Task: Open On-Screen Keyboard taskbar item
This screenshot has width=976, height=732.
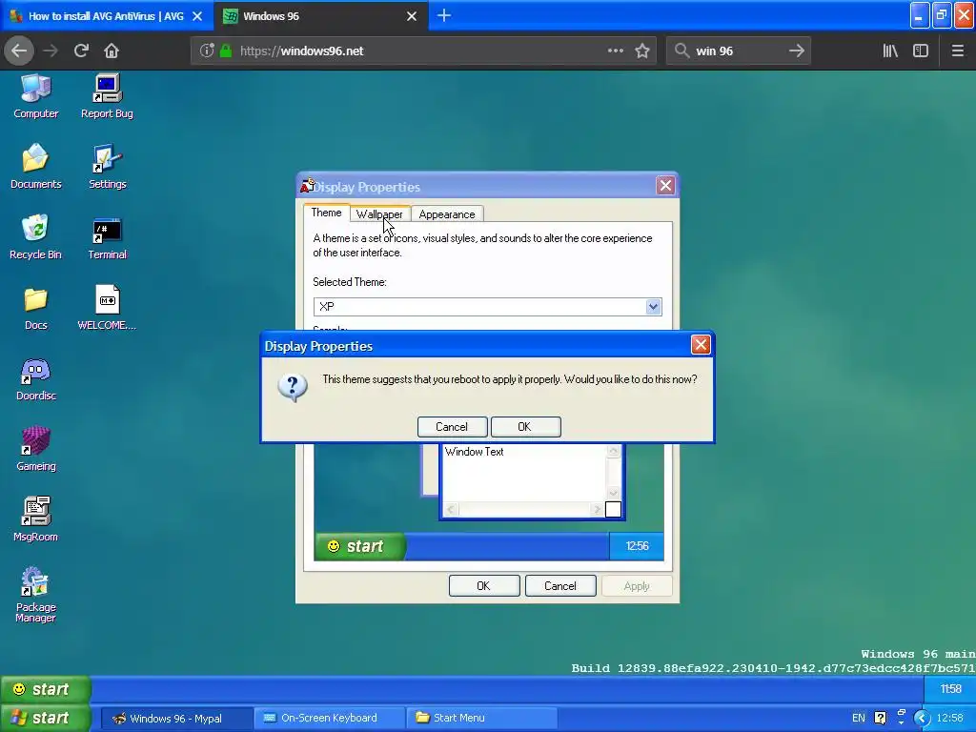Action: coord(329,718)
